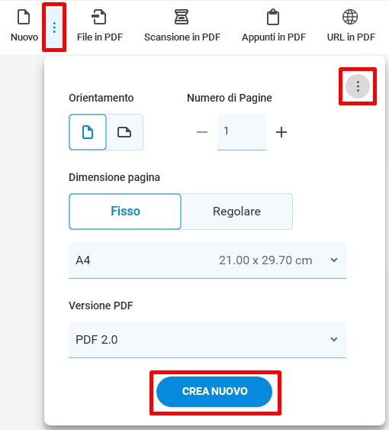
Task: Click the Nuovo blank document icon
Action: [x=24, y=17]
